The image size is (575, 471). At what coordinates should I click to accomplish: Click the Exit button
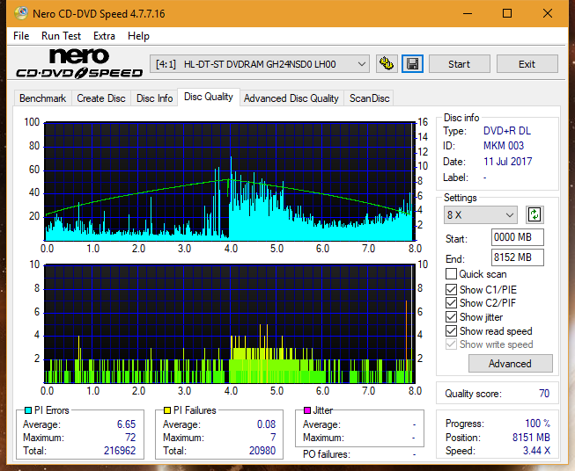(527, 64)
